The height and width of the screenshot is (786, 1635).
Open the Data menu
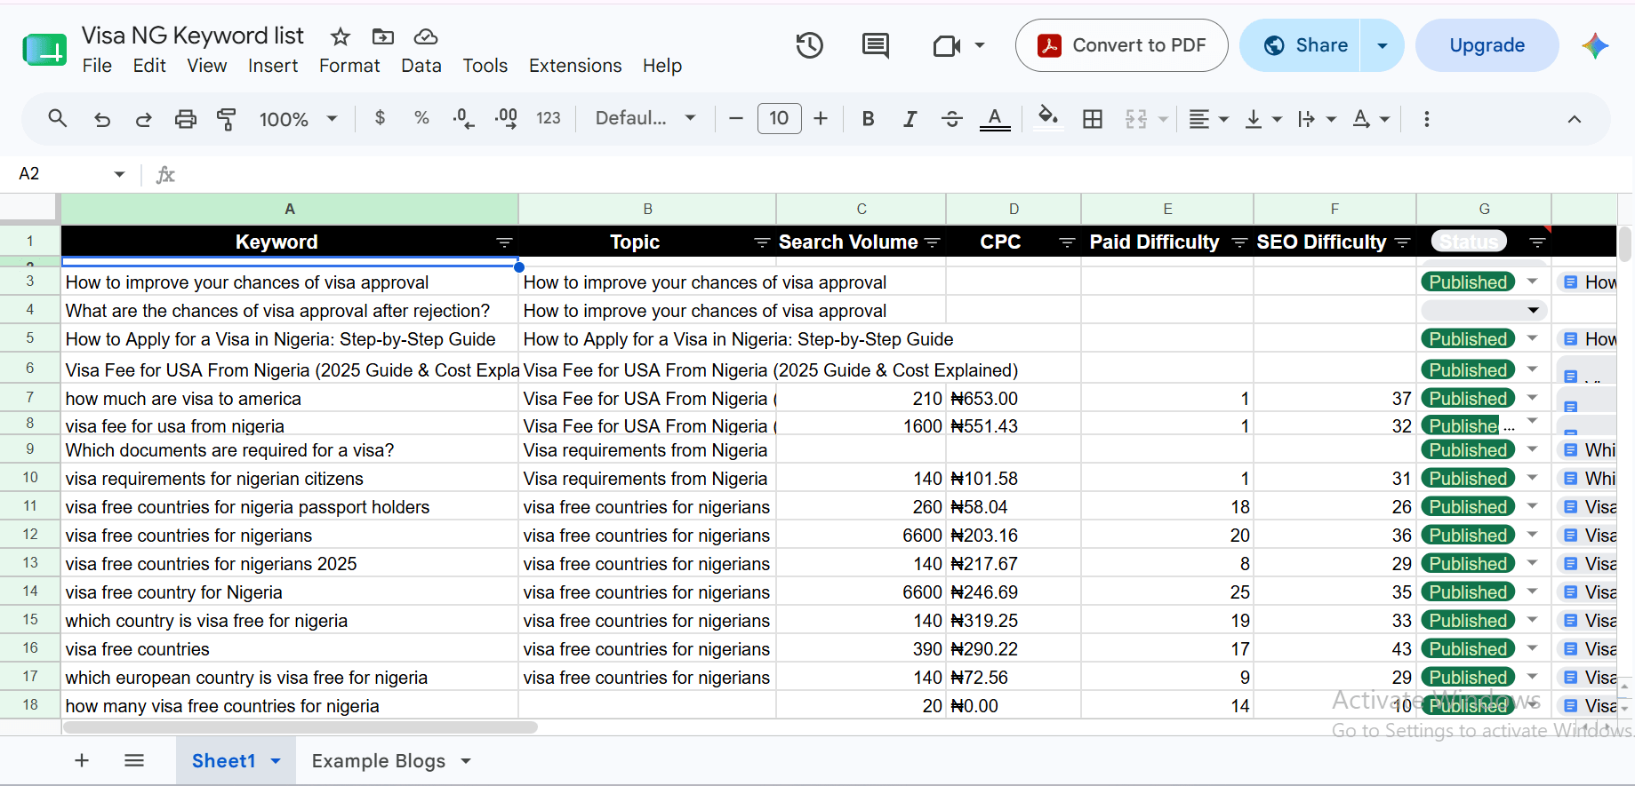(x=421, y=66)
